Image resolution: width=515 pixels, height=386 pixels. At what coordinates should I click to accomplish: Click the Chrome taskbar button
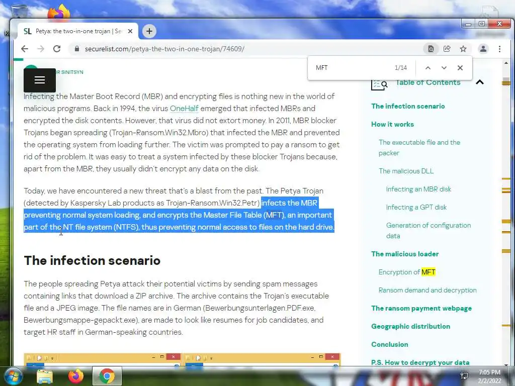point(107,376)
